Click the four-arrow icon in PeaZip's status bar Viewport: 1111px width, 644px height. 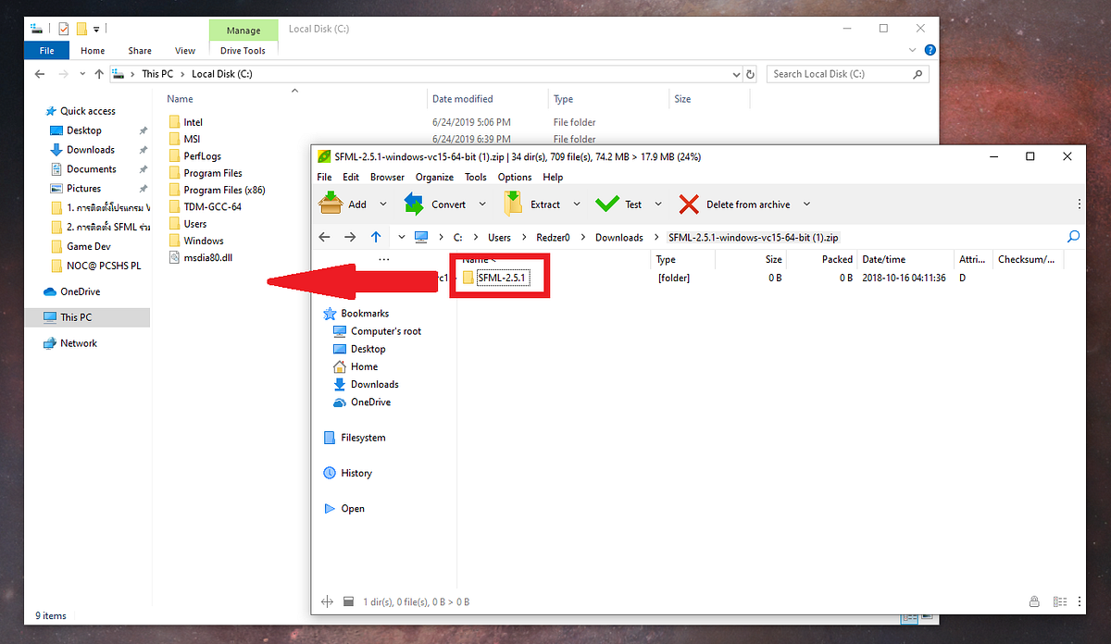(x=326, y=601)
